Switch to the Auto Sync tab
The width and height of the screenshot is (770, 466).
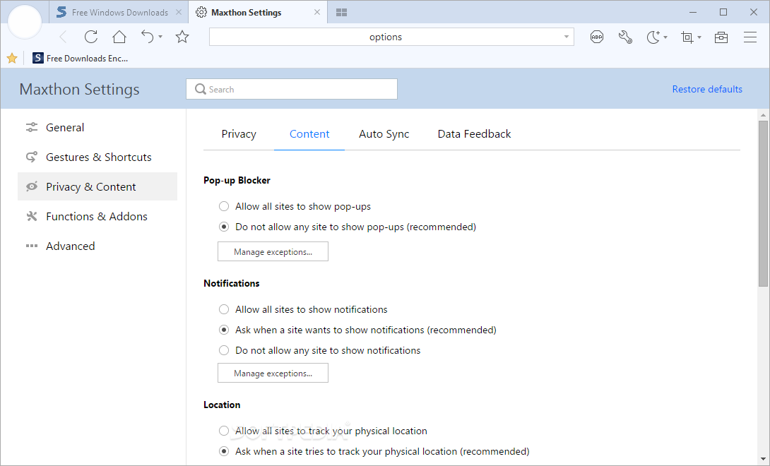tap(384, 134)
